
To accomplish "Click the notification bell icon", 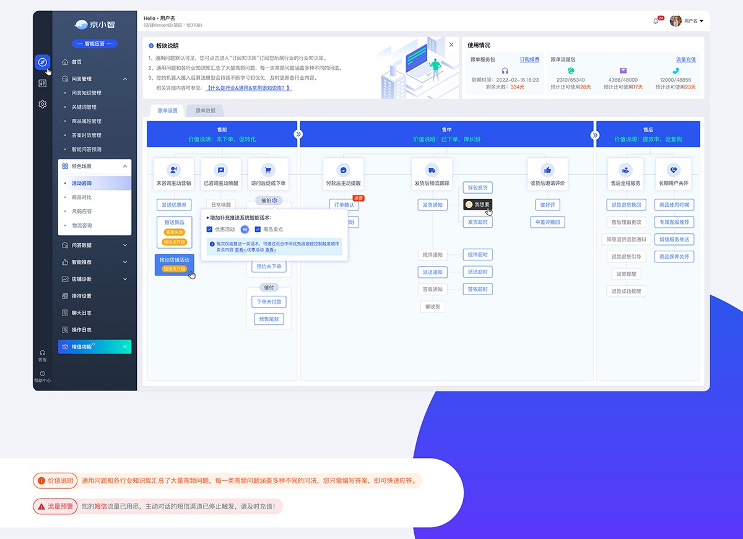I will point(656,21).
